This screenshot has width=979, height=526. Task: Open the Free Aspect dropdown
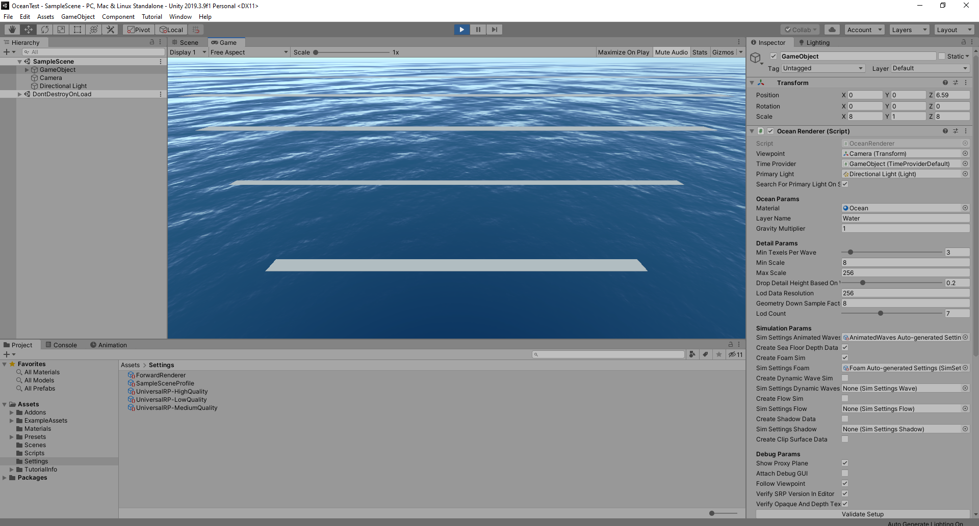pos(248,52)
